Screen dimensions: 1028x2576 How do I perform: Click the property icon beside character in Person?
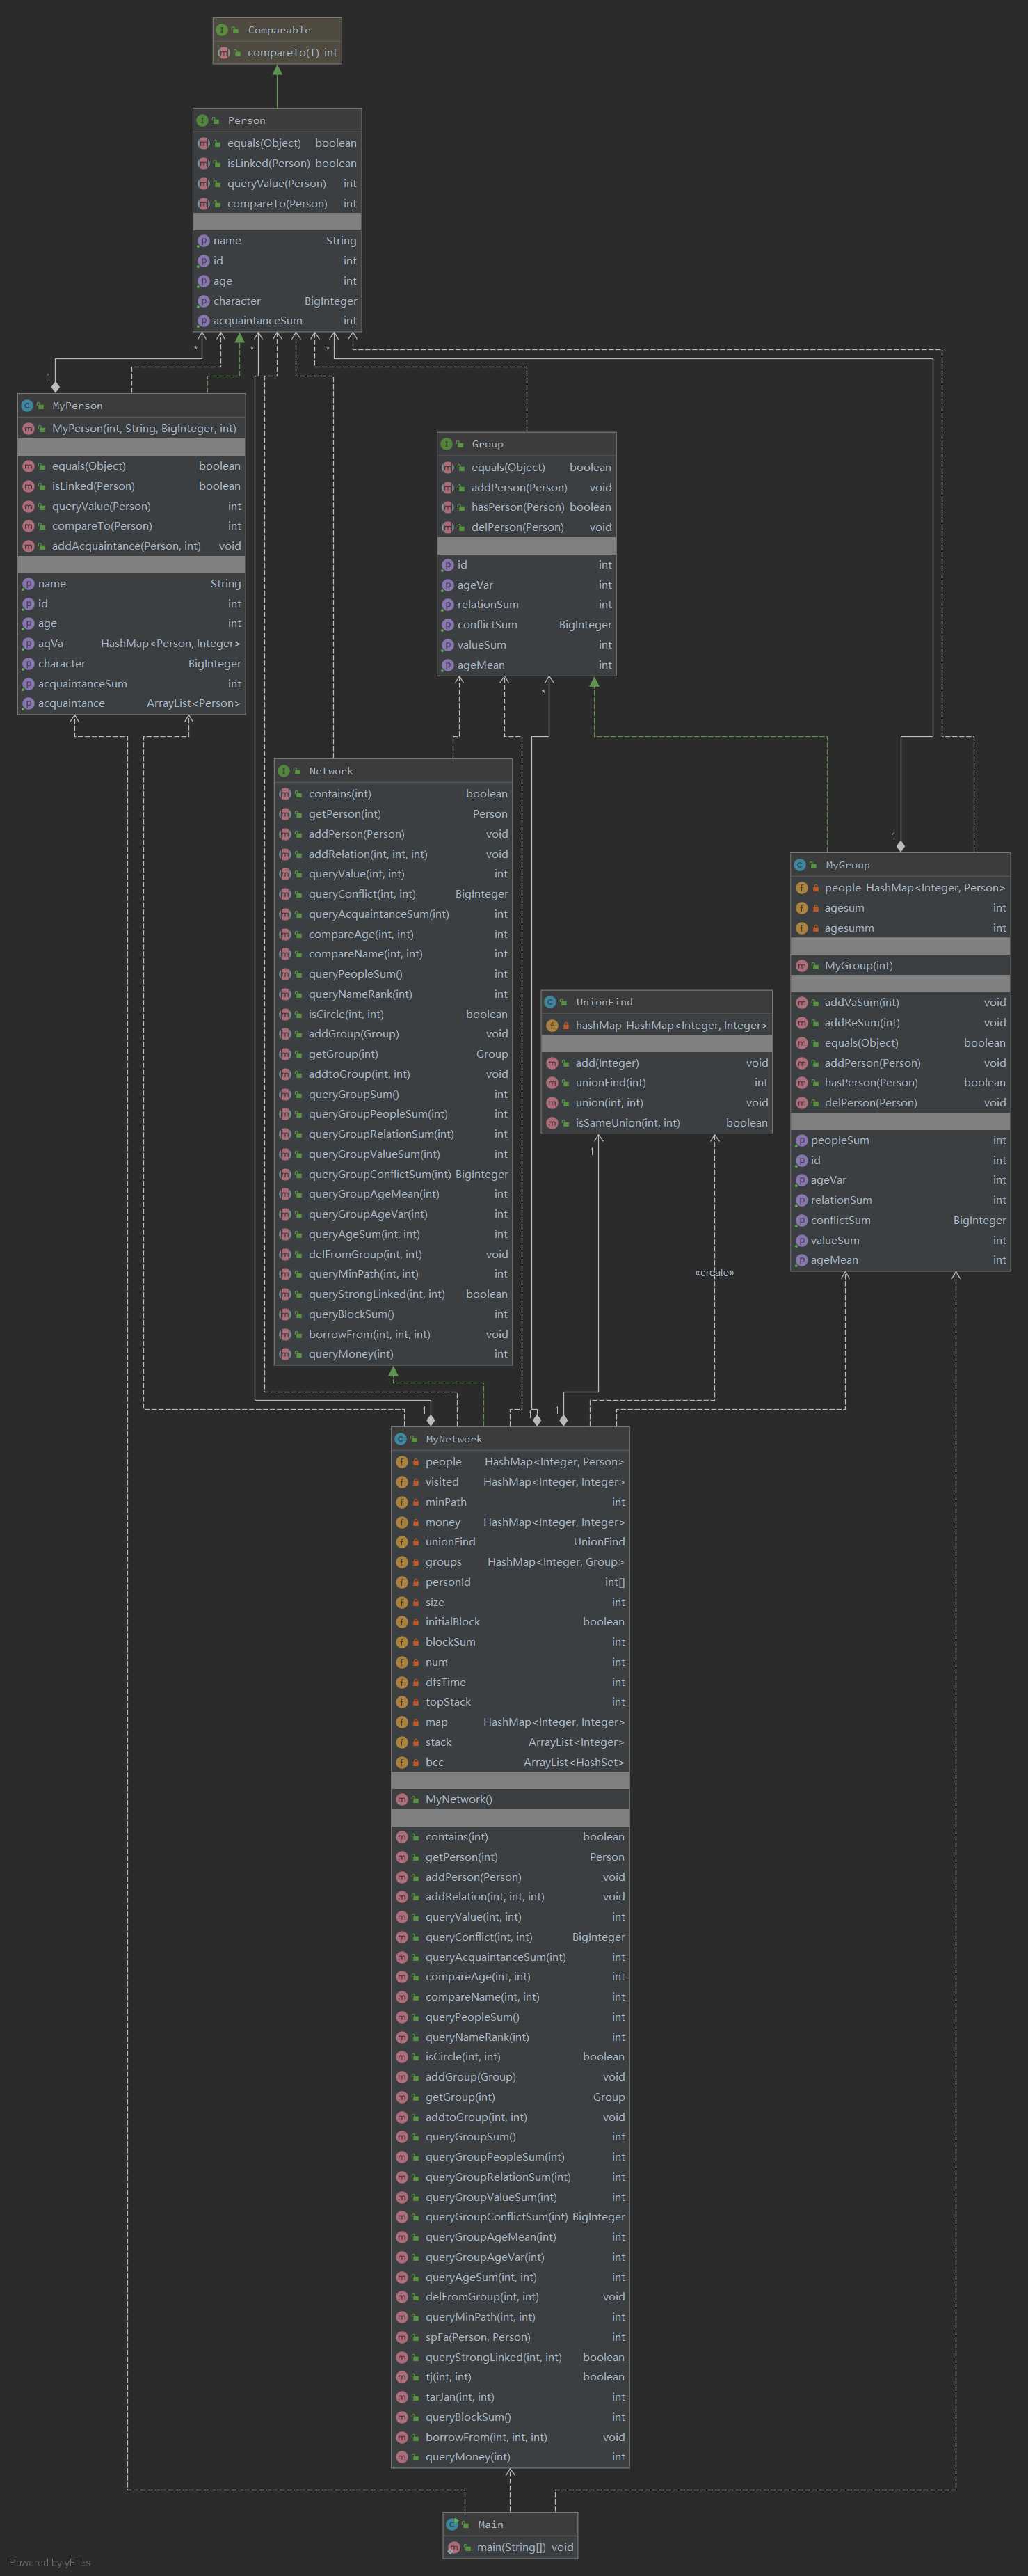click(203, 301)
